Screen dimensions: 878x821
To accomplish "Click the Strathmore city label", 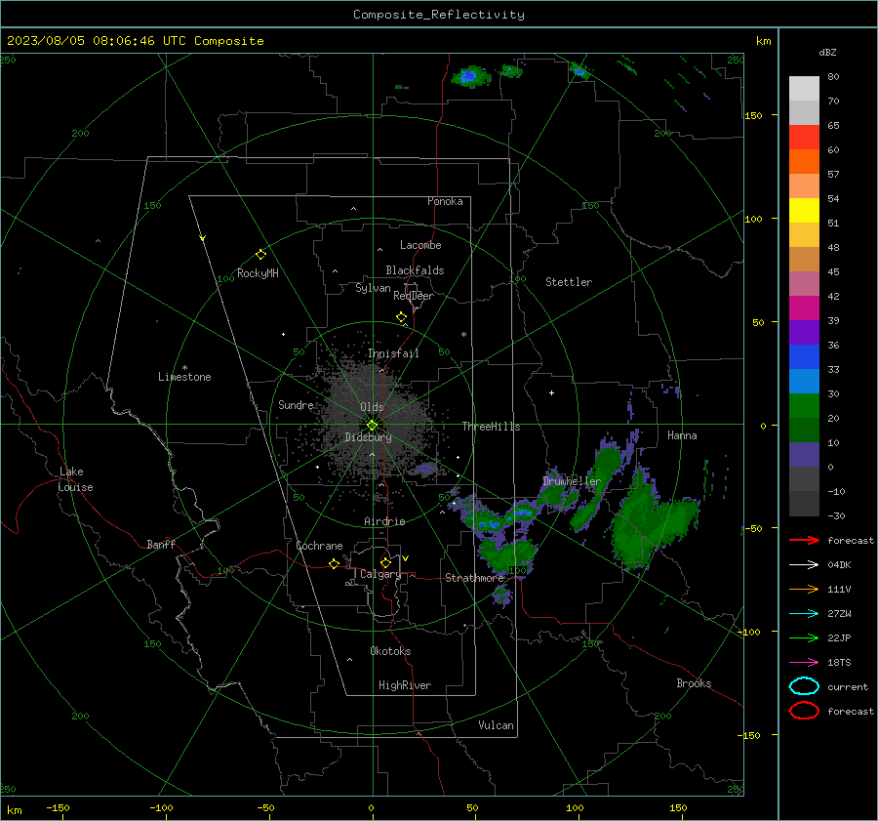I will point(474,578).
